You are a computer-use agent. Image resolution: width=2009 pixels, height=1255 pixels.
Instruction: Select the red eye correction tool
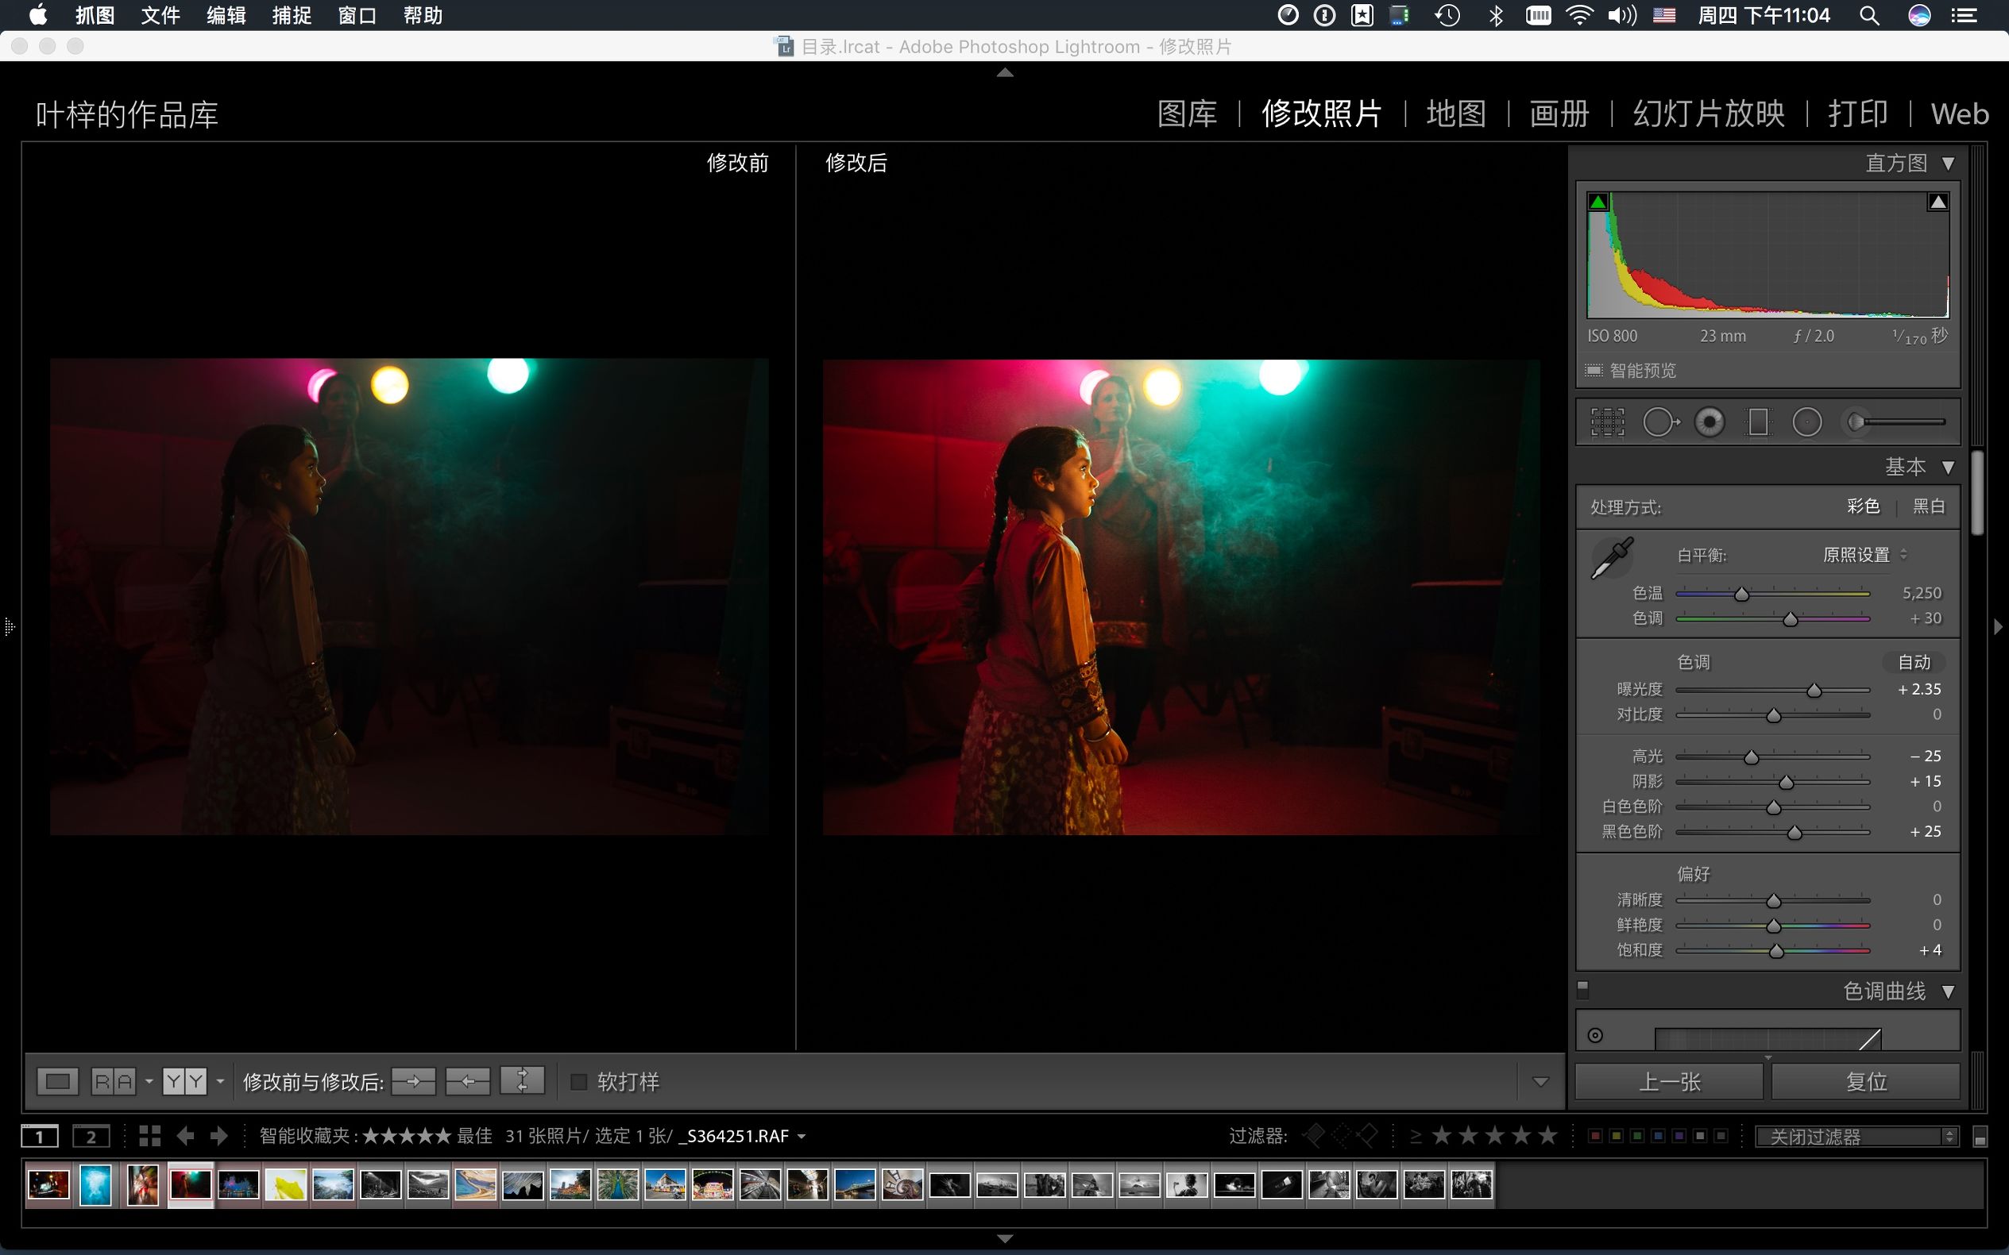coord(1710,422)
